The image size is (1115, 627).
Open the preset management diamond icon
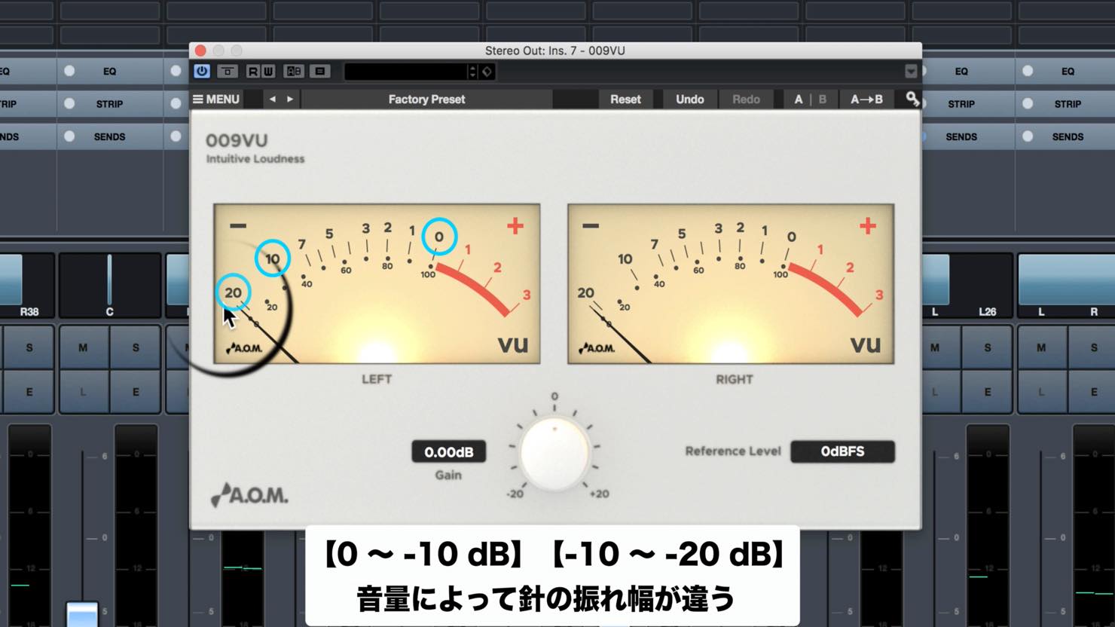487,71
